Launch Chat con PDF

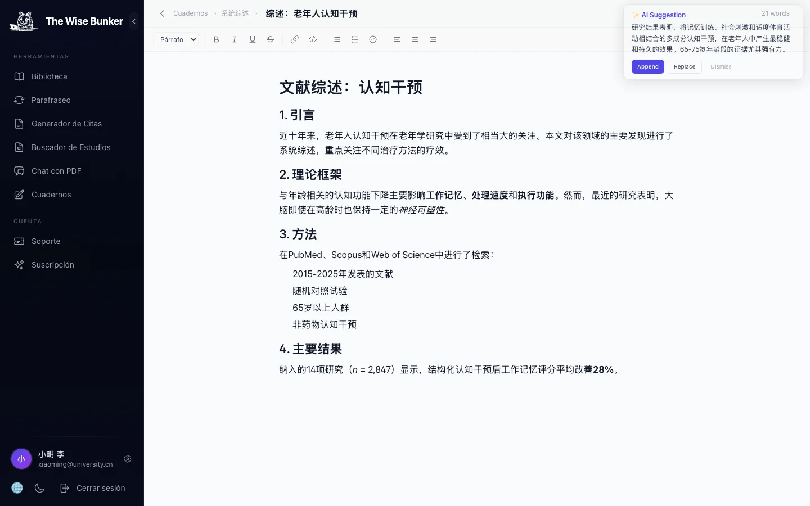(56, 171)
